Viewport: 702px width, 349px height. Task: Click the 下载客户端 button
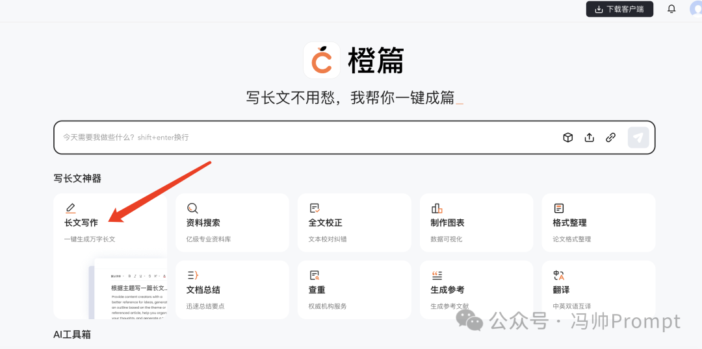click(x=619, y=9)
